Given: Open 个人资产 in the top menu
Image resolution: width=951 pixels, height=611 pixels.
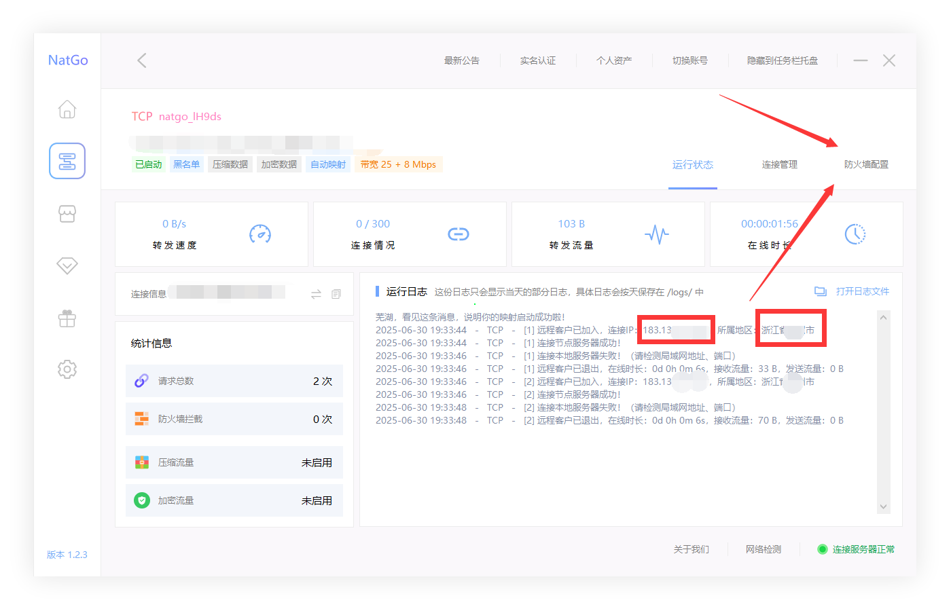Looking at the screenshot, I should (614, 60).
